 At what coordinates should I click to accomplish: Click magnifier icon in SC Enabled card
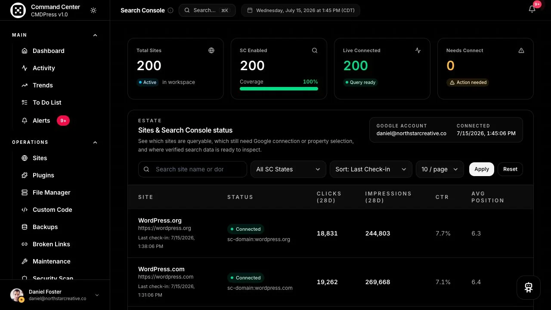click(315, 50)
